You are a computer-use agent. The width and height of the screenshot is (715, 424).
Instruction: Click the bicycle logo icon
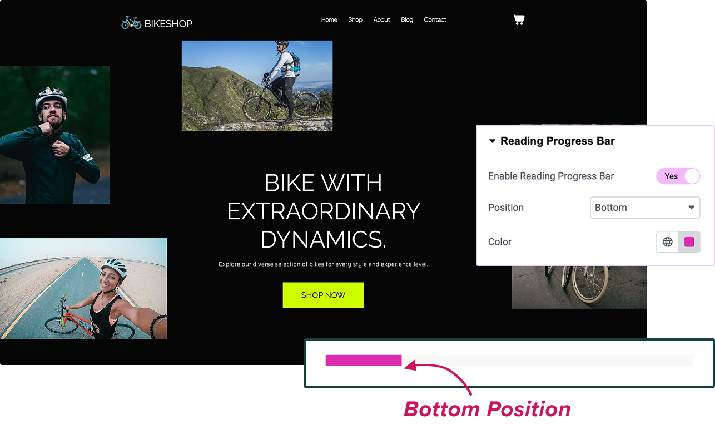(x=131, y=23)
